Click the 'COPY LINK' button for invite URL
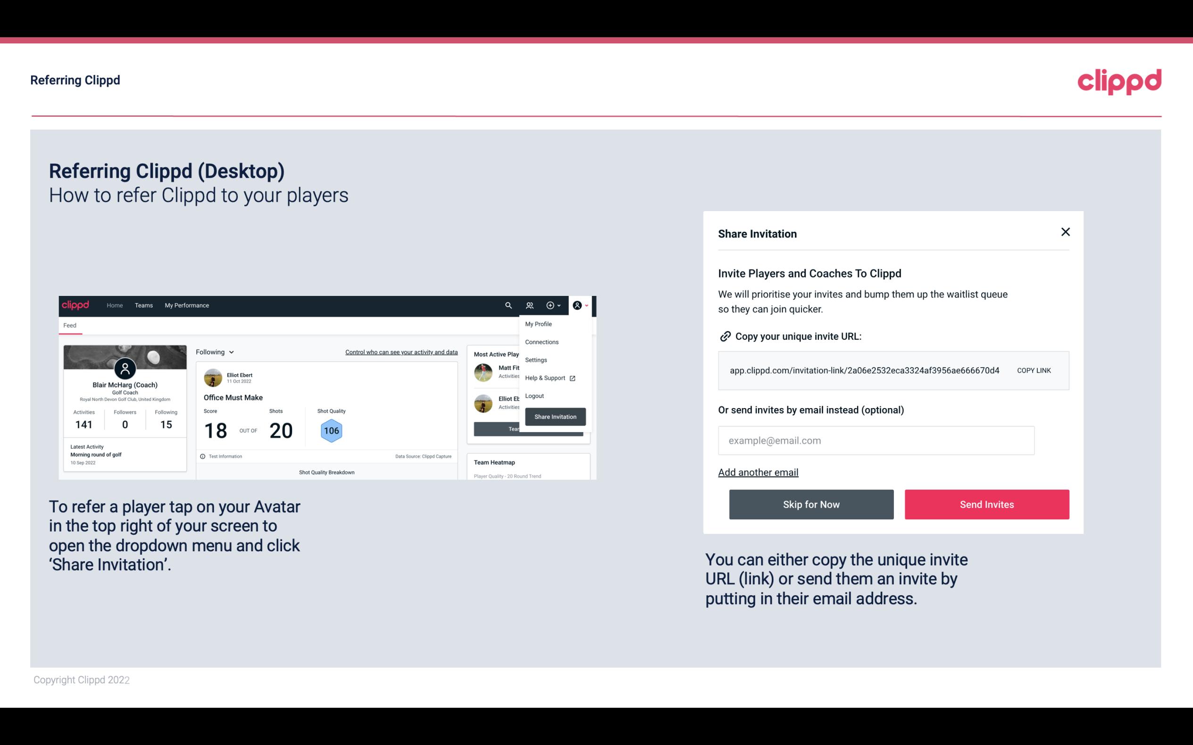The width and height of the screenshot is (1193, 745). point(1034,371)
